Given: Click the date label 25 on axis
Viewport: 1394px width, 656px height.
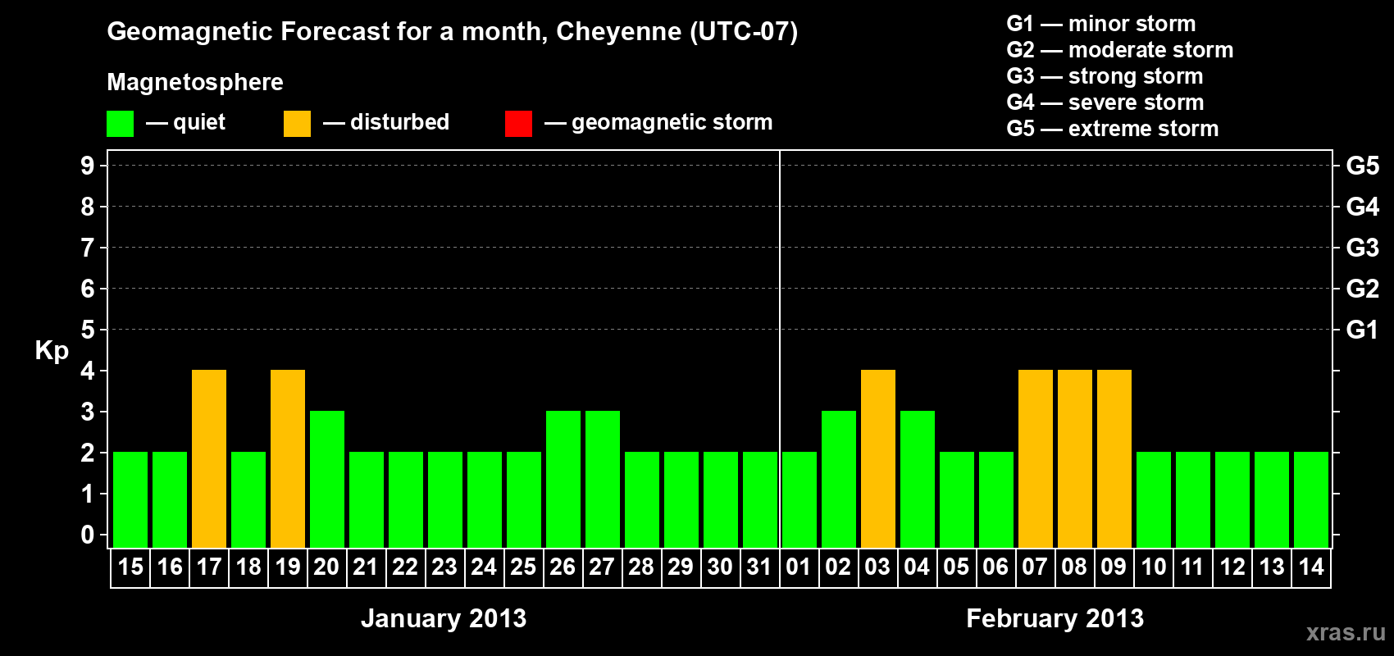Looking at the screenshot, I should [523, 567].
